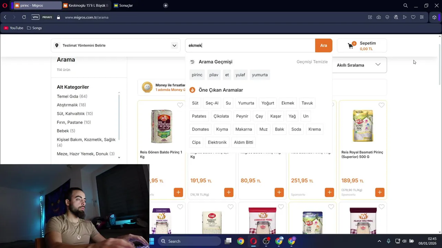Favorite the Reis Royal Basmati Pirinç product
The width and height of the screenshot is (442, 248).
381,105
